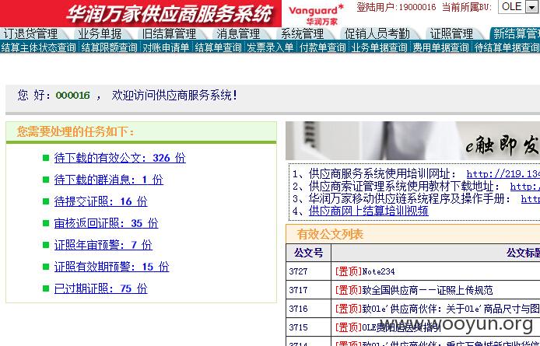The width and height of the screenshot is (540, 346).
Task: Open notice 致全国供应商——证照上传规范
Action: 414,290
